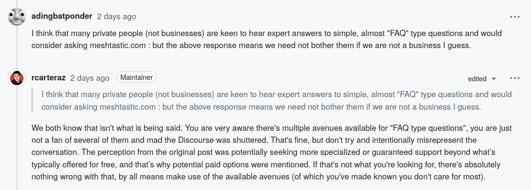This screenshot has height=190, width=531.
Task: Open rcarteraz's comment options ellipsis menu
Action: coord(515,78)
